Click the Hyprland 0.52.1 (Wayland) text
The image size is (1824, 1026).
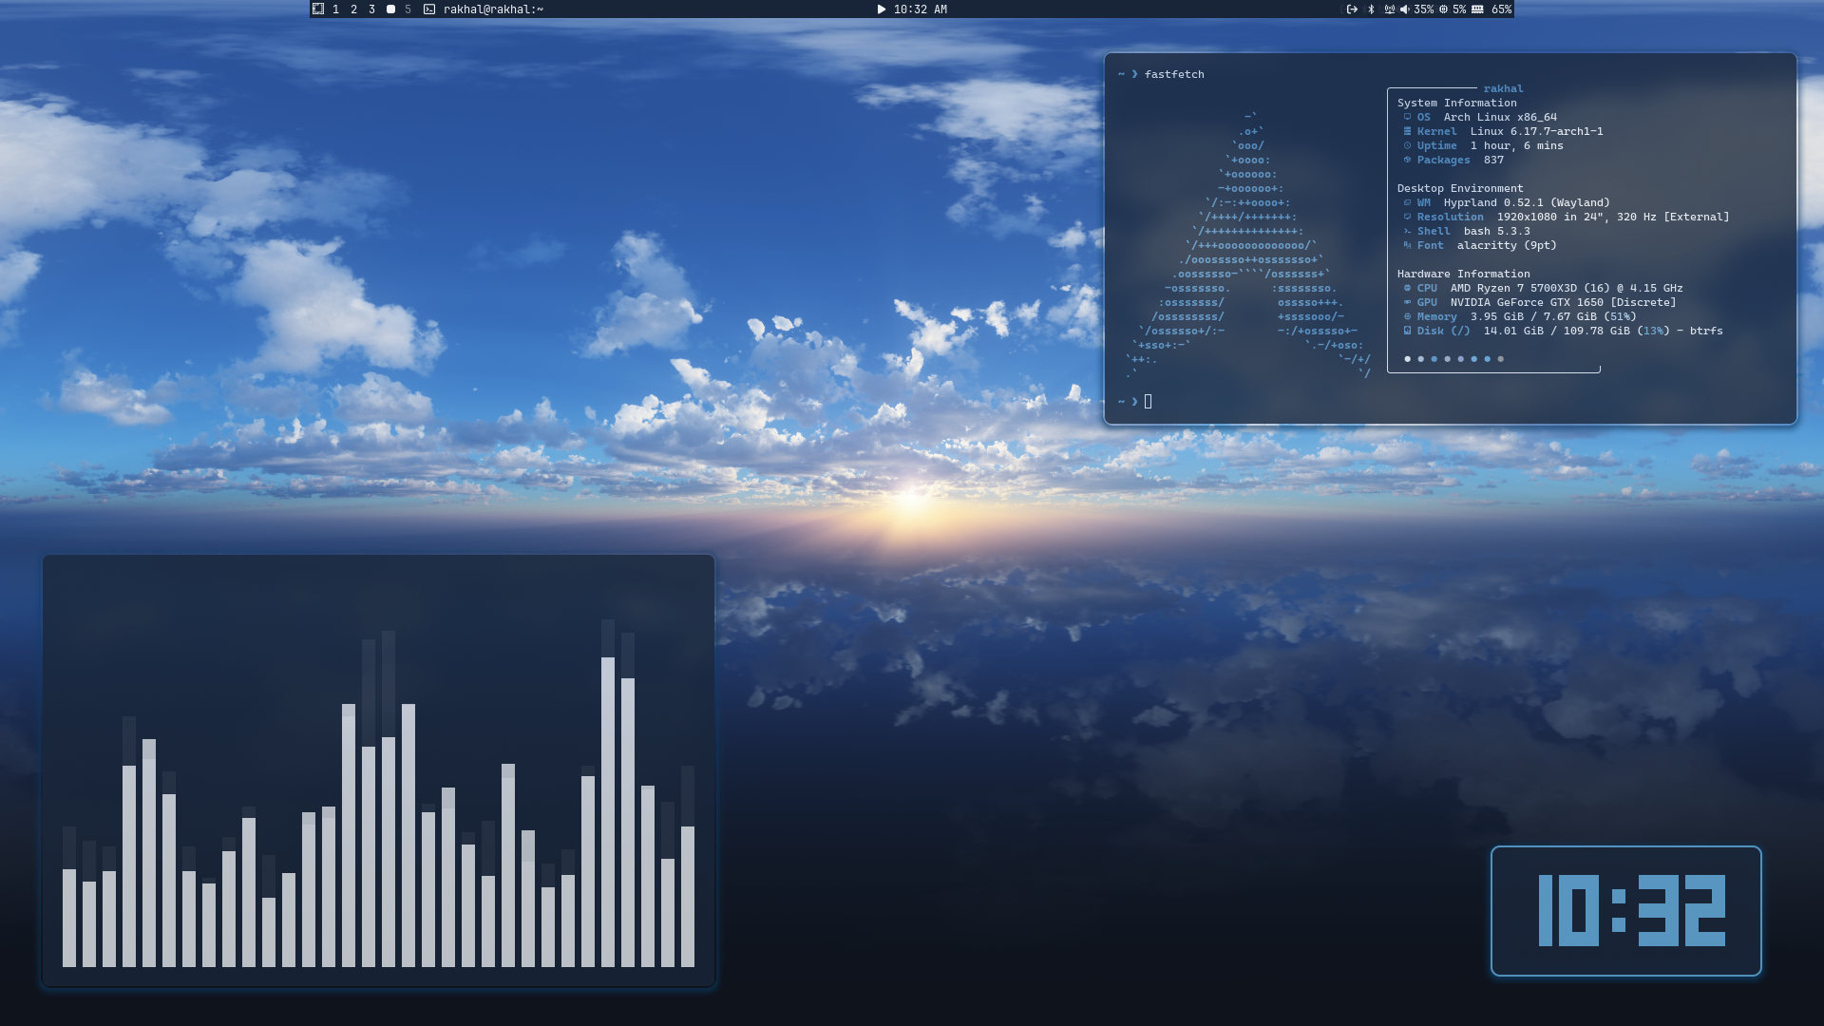(x=1527, y=202)
